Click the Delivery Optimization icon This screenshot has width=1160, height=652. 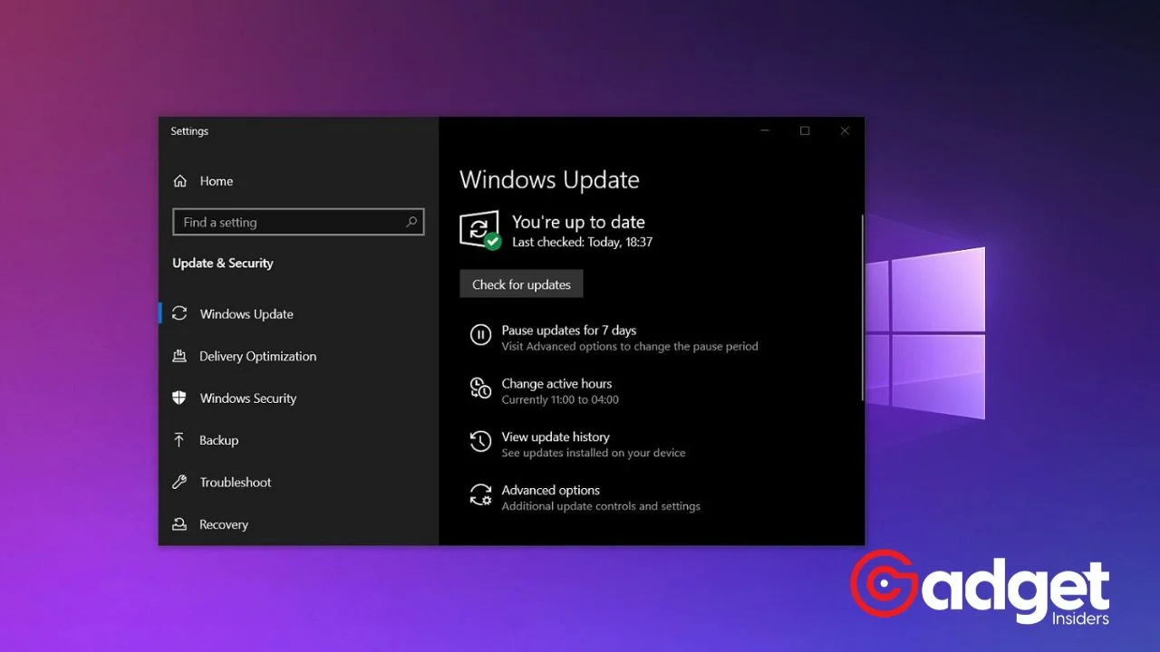179,356
